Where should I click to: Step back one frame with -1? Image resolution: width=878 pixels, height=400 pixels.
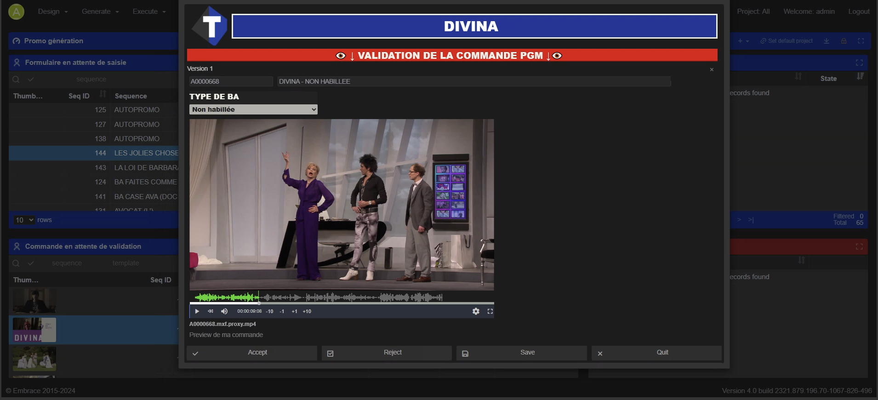click(282, 311)
